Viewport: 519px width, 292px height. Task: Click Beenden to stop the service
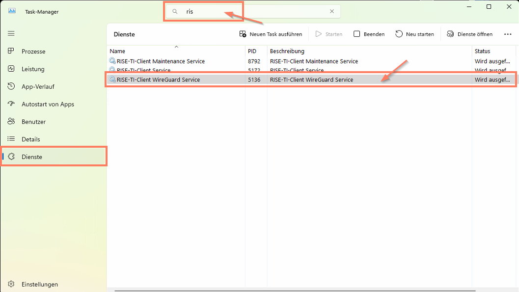click(369, 34)
